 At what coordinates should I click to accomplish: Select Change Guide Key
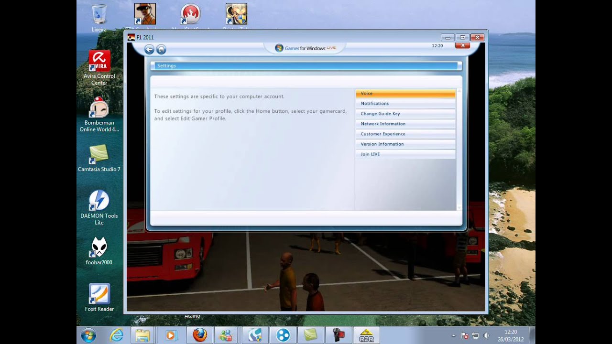coord(405,114)
